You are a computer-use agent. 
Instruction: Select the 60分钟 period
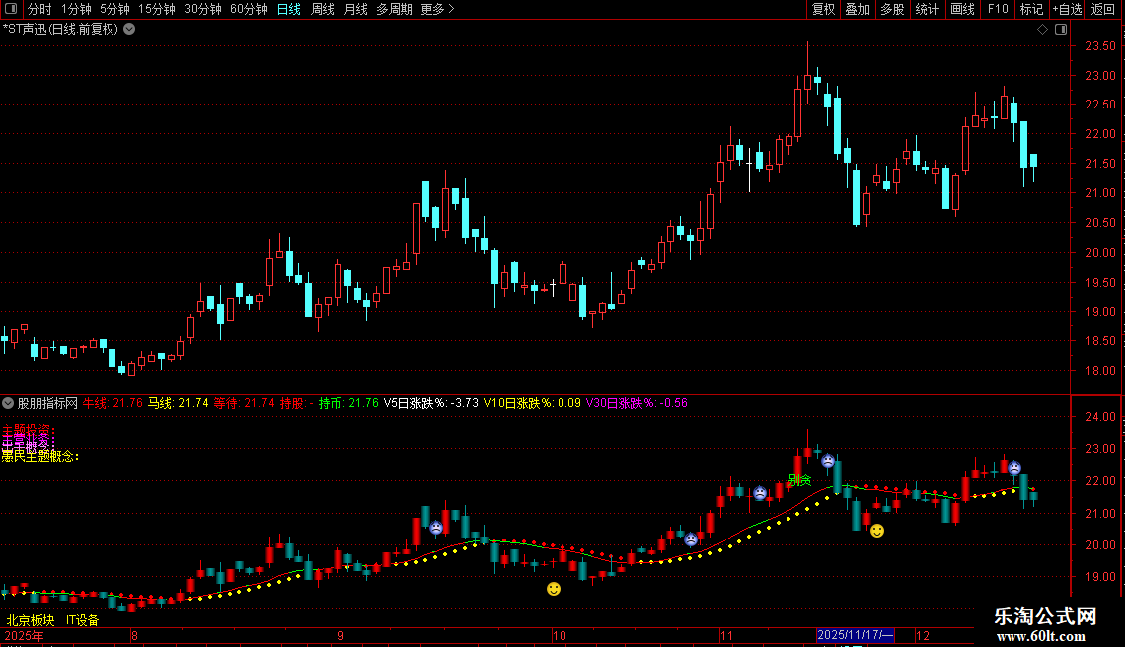[249, 9]
